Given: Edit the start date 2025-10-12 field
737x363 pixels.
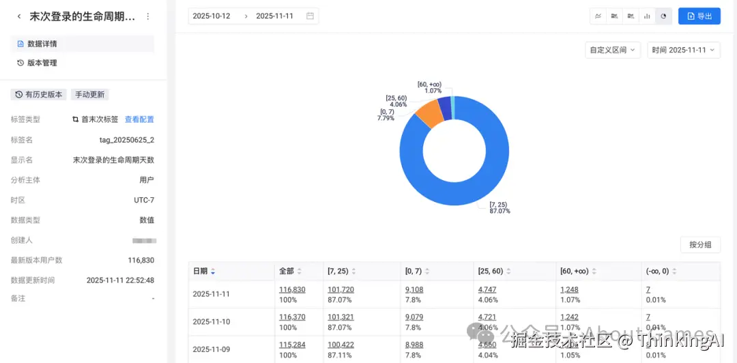Looking at the screenshot, I should pos(212,16).
